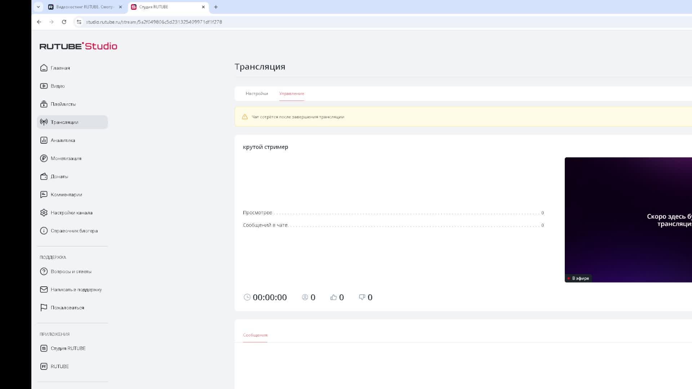
Task: Click the Просмотров statistics row
Action: pos(393,213)
